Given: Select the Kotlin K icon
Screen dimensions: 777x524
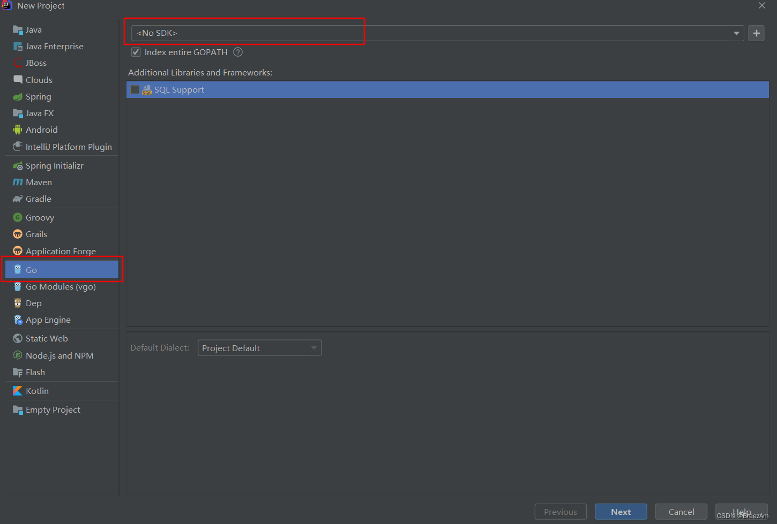Looking at the screenshot, I should click(18, 391).
